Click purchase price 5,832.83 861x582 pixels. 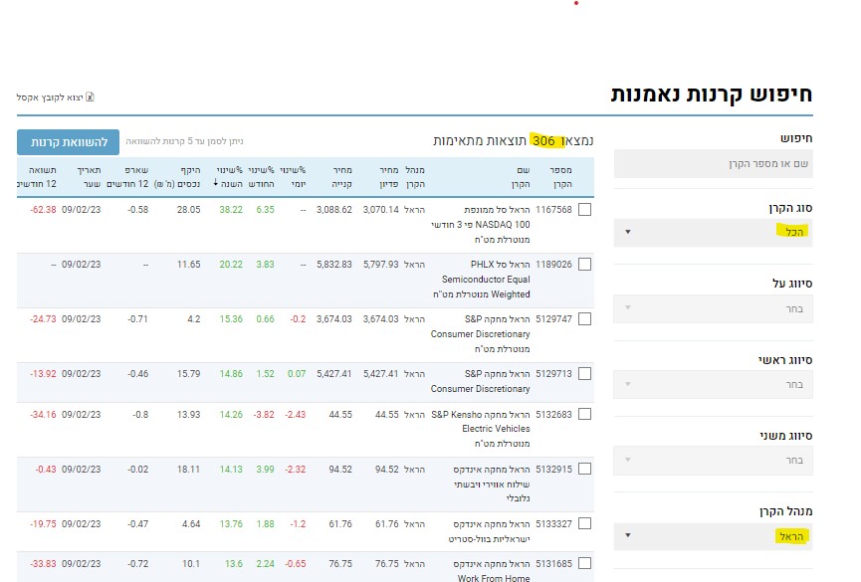[x=333, y=265]
